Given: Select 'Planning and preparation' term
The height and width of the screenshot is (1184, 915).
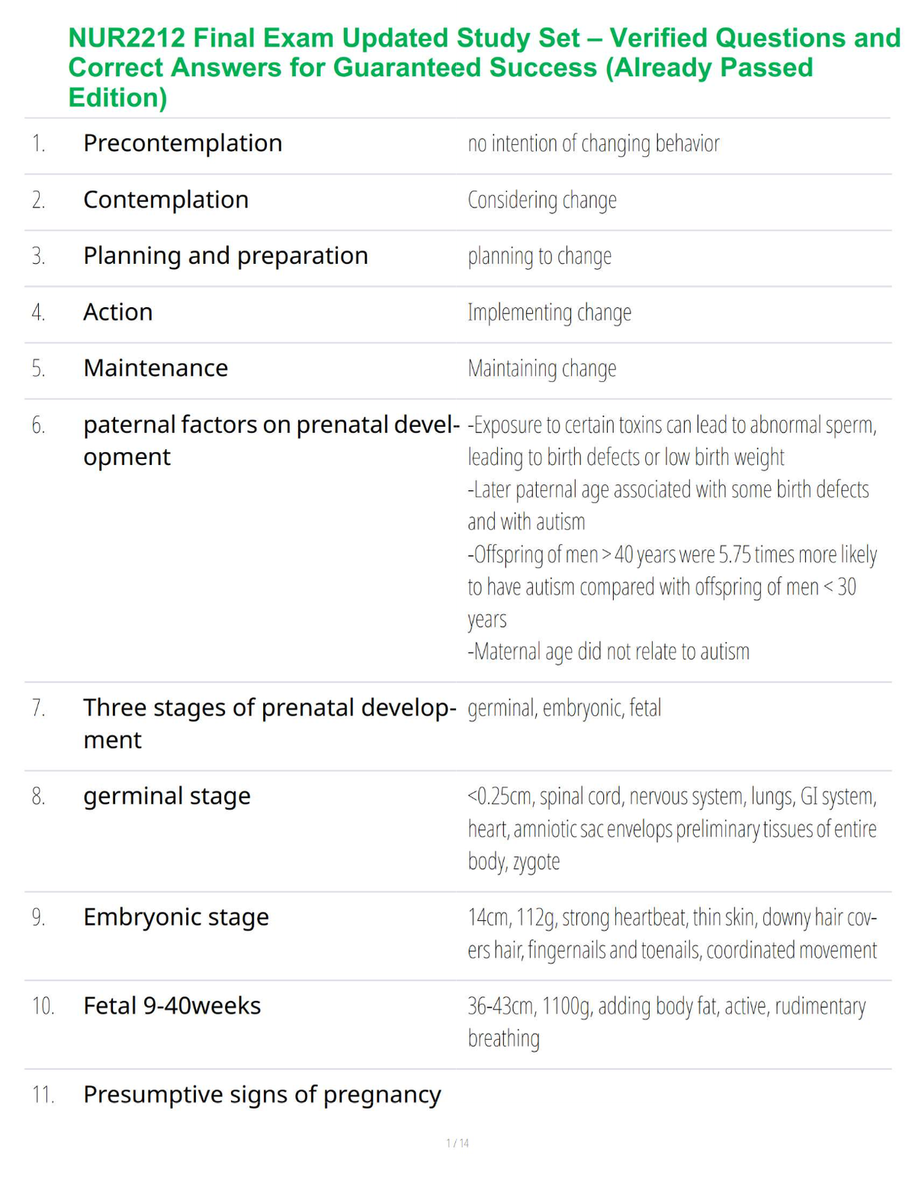Looking at the screenshot, I should click(x=226, y=256).
